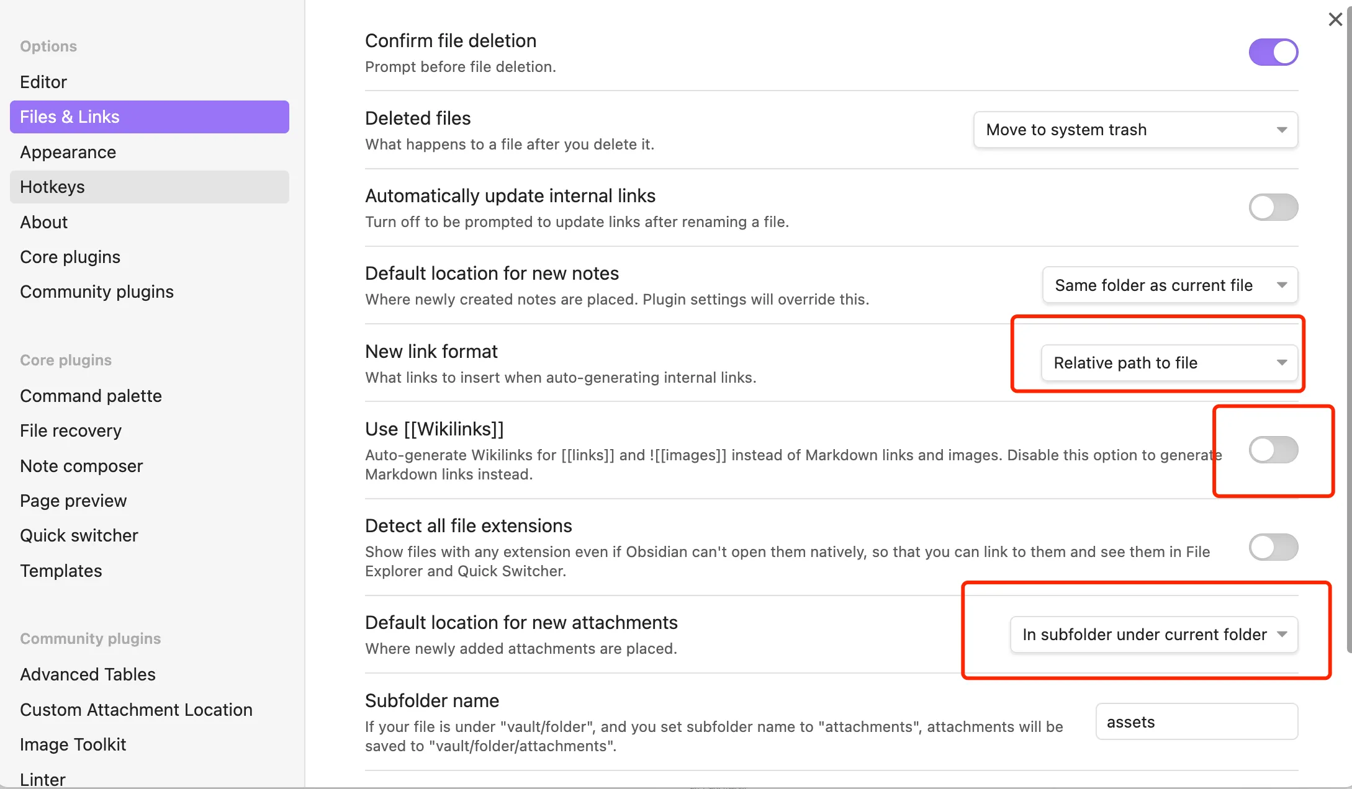This screenshot has height=789, width=1352.
Task: Enable Detect all file extensions toggle
Action: [x=1273, y=547]
